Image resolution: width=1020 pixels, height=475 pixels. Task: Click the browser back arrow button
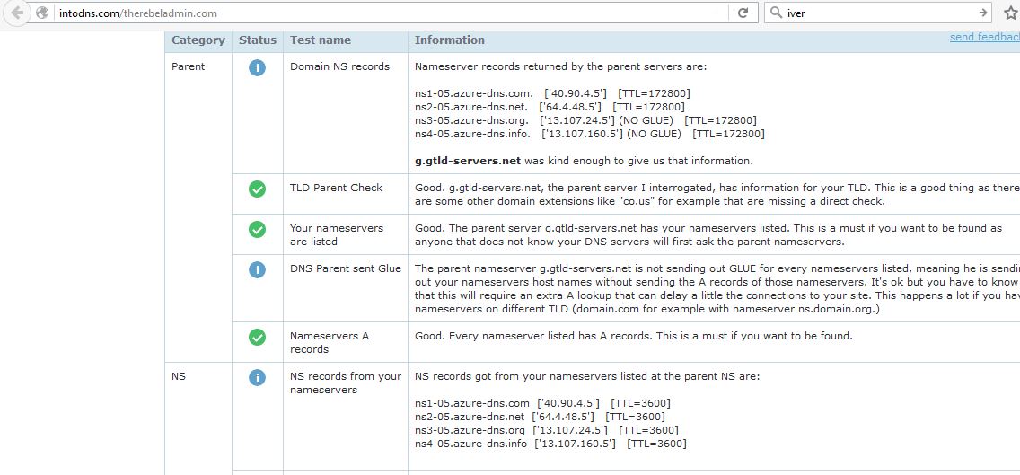(17, 13)
